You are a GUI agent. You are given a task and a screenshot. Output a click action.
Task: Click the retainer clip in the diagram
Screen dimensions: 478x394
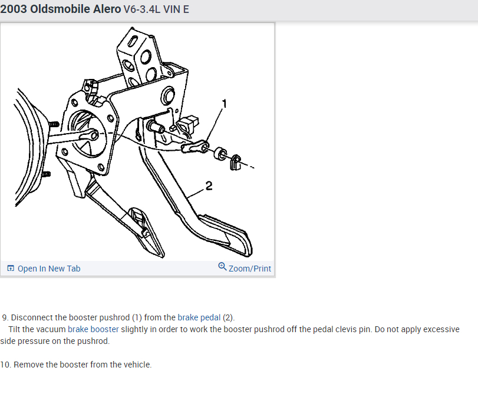coord(235,163)
